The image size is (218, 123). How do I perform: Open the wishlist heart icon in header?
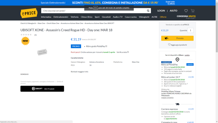point(186,11)
